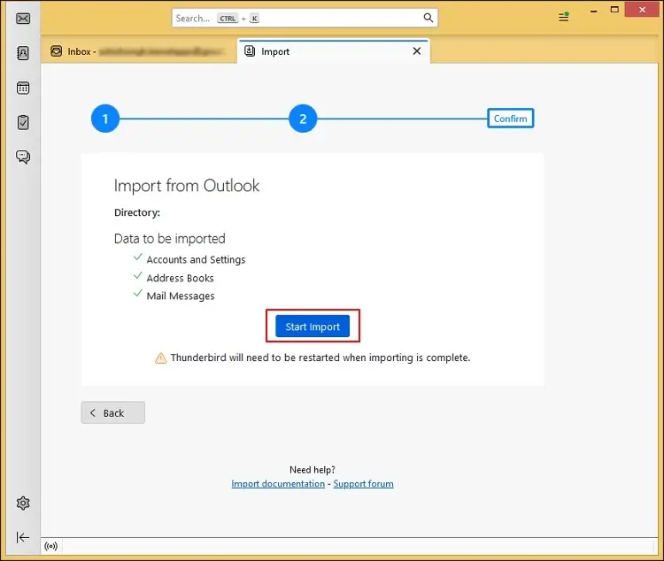
Task: Click the search magnifier icon
Action: tap(429, 18)
